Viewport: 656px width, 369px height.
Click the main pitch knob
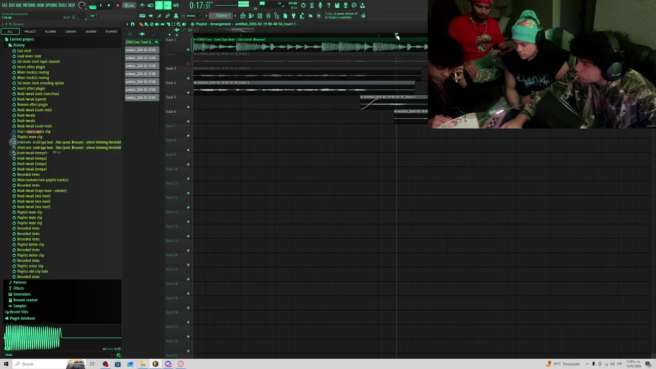(81, 15)
